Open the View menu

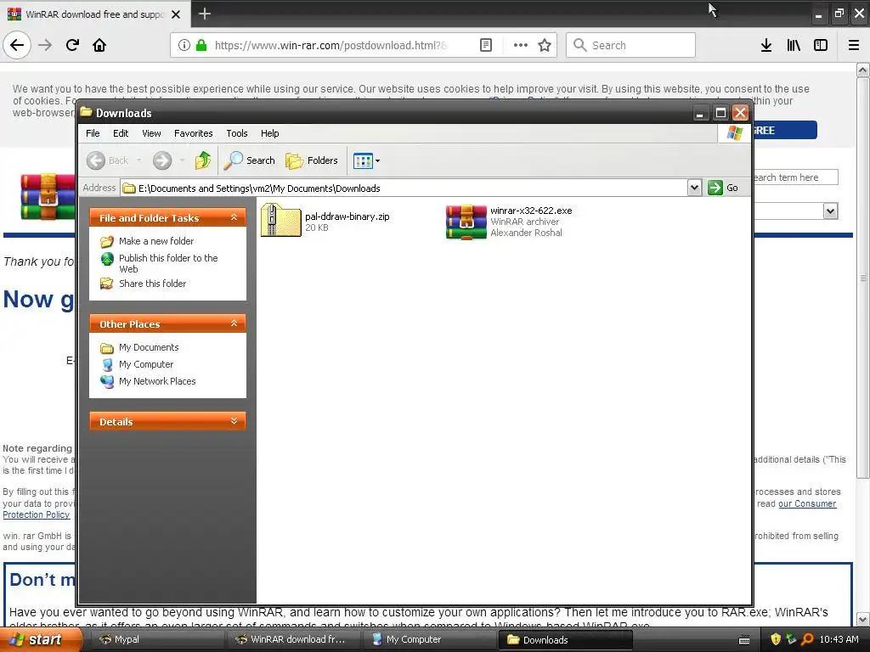[x=151, y=133]
